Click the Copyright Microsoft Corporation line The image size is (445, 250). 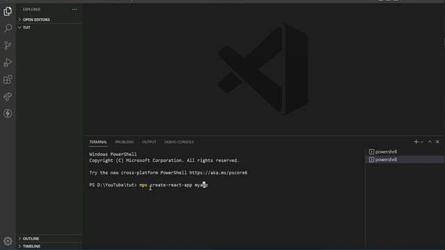pos(164,160)
